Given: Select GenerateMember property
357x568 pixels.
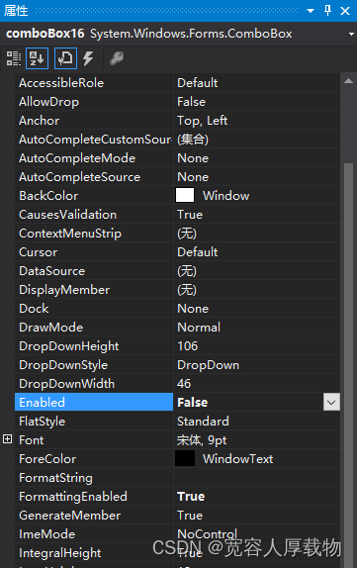Looking at the screenshot, I should click(x=70, y=516).
